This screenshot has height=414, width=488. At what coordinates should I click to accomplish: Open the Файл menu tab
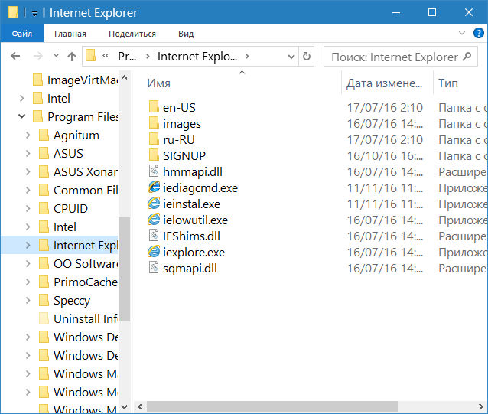21,34
